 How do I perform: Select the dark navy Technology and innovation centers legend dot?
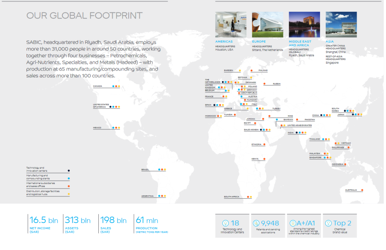point(69,171)
